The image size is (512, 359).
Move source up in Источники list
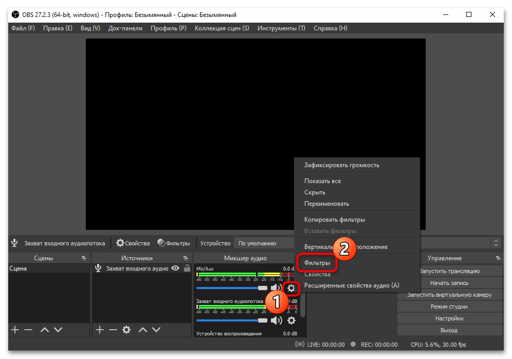[143, 330]
